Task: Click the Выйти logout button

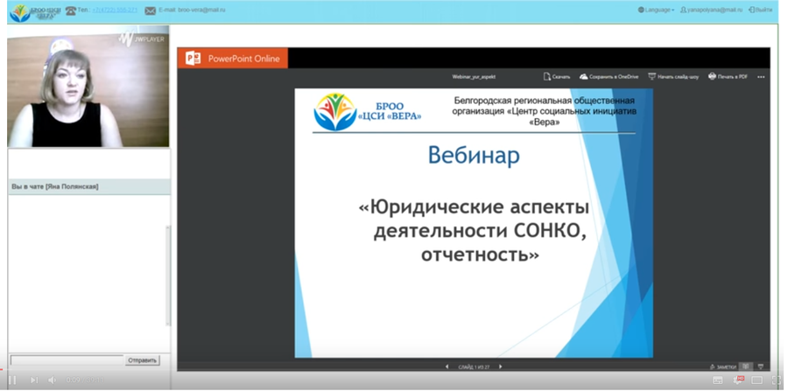Action: 760,10
